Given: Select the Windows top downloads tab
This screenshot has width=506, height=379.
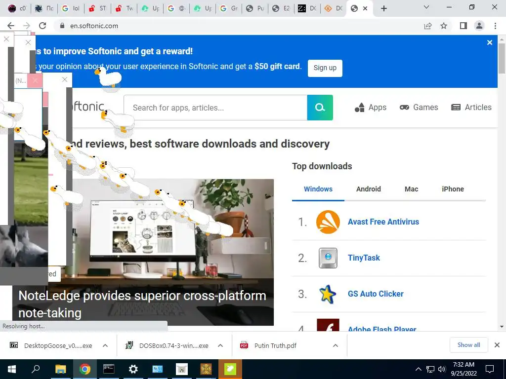Looking at the screenshot, I should coord(318,189).
